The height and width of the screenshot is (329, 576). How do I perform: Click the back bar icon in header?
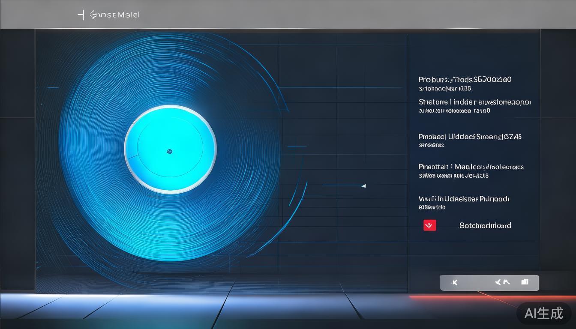click(x=81, y=15)
